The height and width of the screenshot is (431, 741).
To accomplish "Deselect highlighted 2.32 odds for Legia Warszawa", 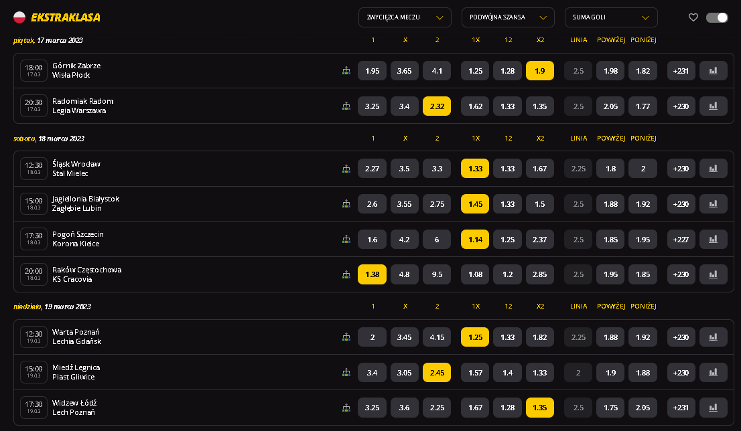I will [437, 106].
